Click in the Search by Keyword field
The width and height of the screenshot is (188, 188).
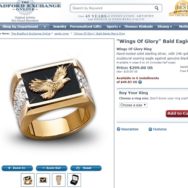coord(113,8)
